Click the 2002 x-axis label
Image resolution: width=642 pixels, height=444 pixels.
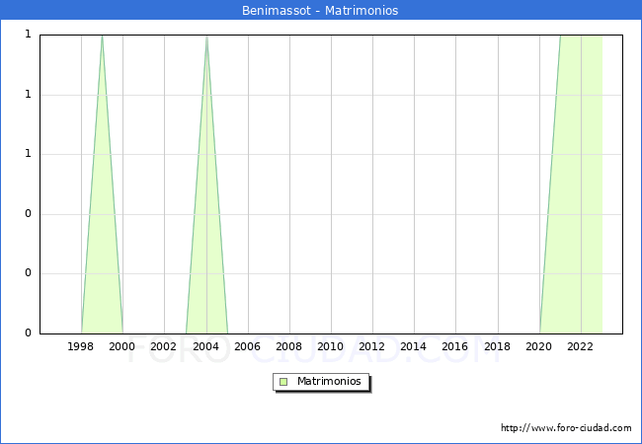(x=163, y=346)
